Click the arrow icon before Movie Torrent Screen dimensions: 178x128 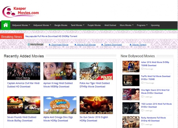tap(131, 44)
